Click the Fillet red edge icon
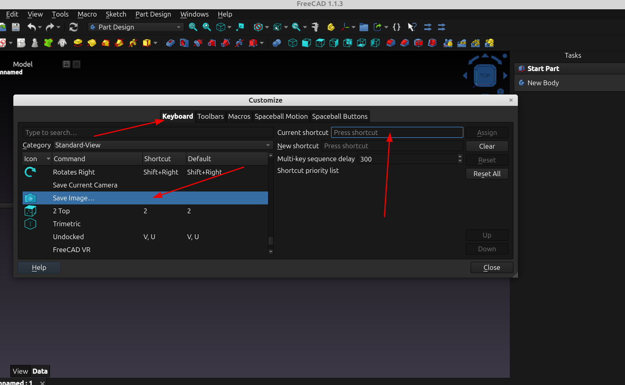Screen dimensions: 625x385 tap(391, 43)
